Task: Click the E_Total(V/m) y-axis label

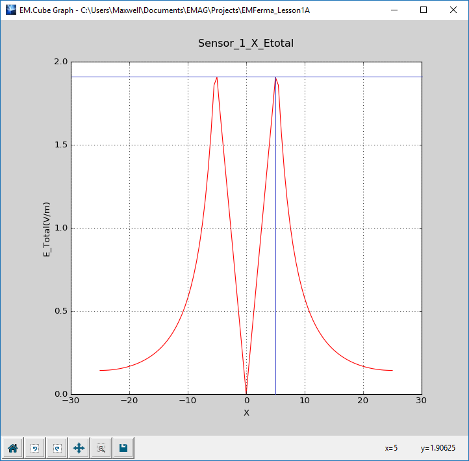Action: click(x=47, y=228)
